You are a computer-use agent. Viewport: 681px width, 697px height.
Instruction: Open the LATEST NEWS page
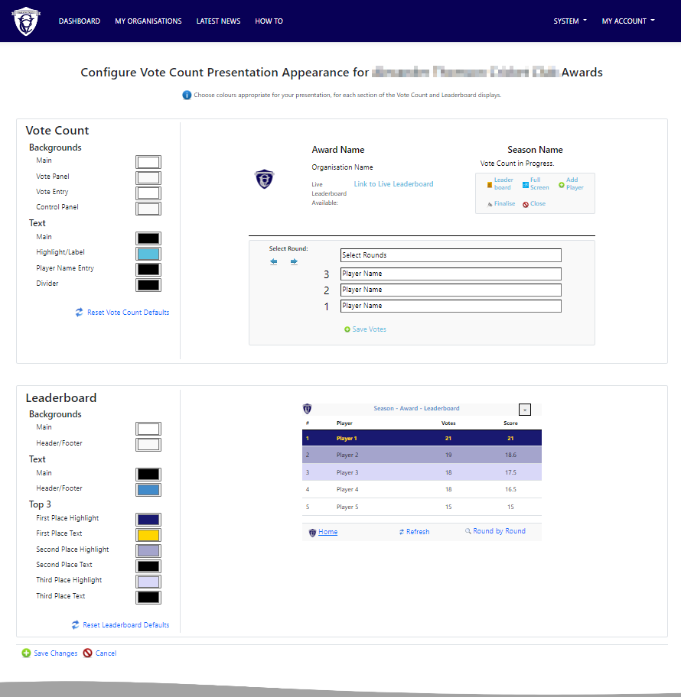pos(218,21)
